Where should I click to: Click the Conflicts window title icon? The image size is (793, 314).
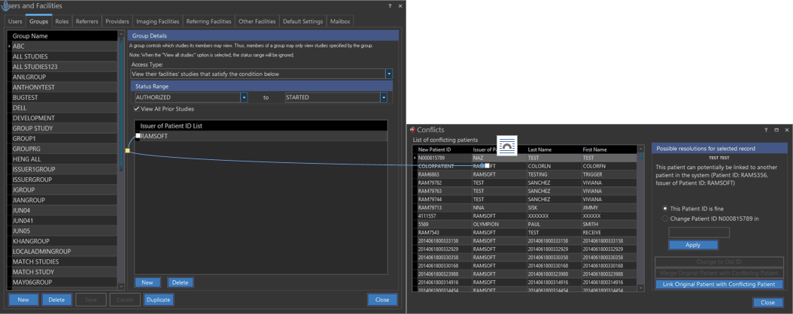point(412,130)
